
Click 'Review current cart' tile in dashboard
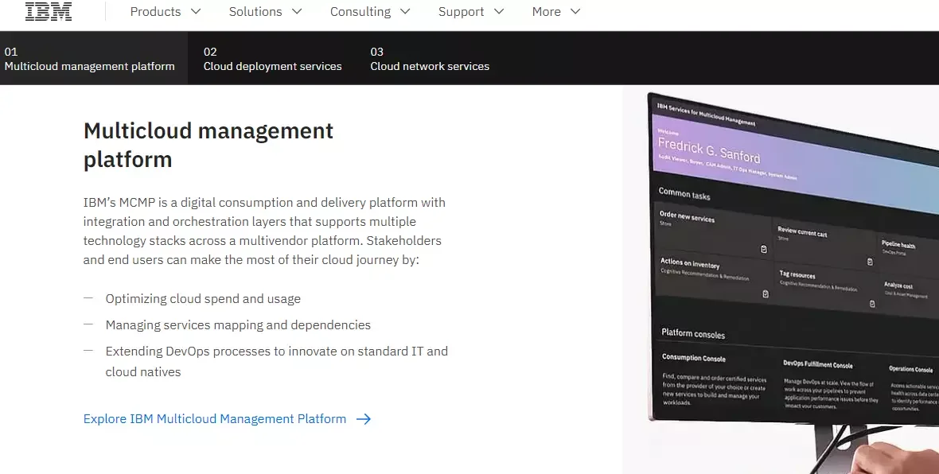tap(825, 244)
